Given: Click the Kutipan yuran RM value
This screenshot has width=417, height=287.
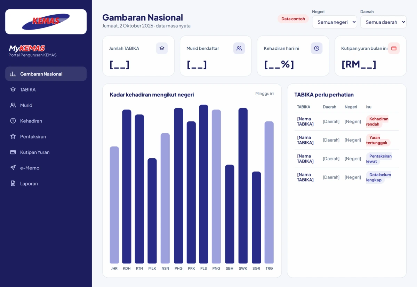Looking at the screenshot, I should click(x=359, y=65).
